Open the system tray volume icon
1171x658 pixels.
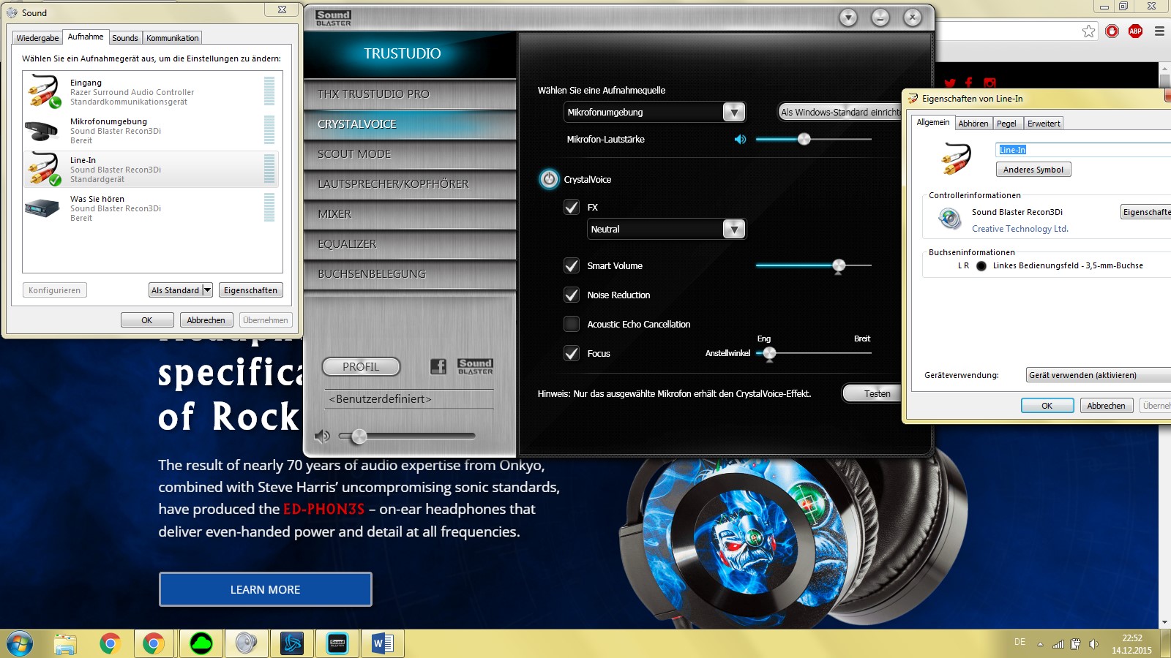pos(1094,644)
